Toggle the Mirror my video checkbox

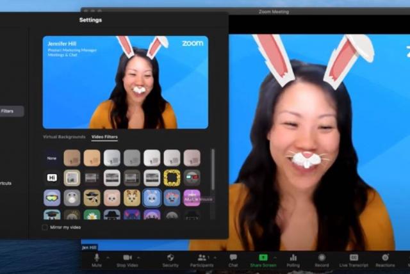[x=45, y=227]
